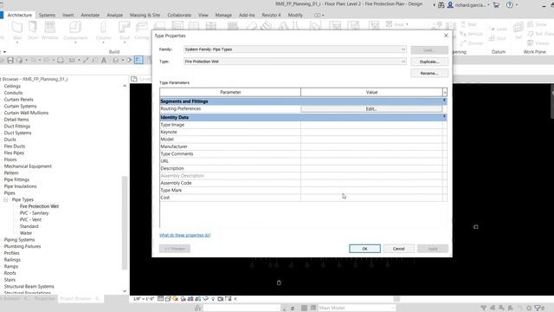This screenshot has width=554, height=312.
Task: Click the highlighted Thin Lines toolbar icon
Action: click(x=138, y=60)
